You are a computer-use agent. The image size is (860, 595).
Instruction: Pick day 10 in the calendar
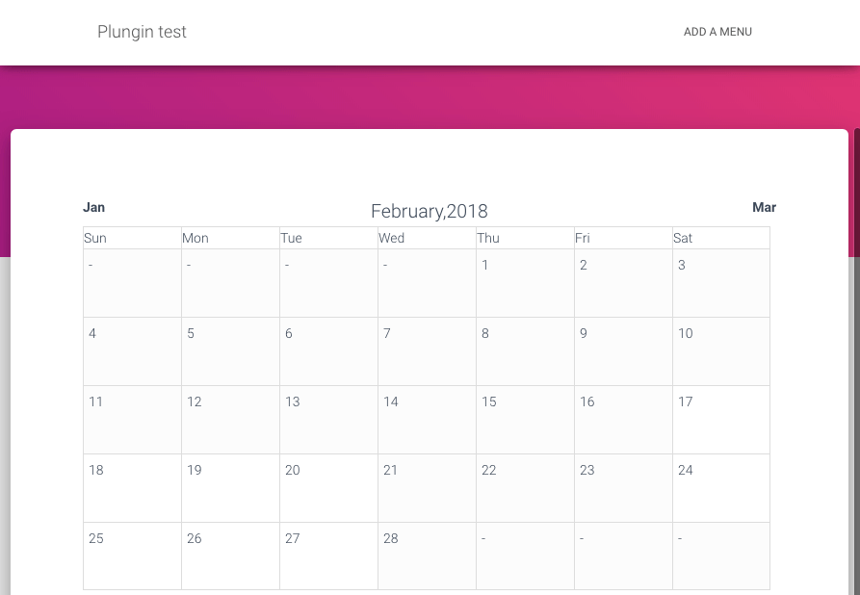point(721,351)
